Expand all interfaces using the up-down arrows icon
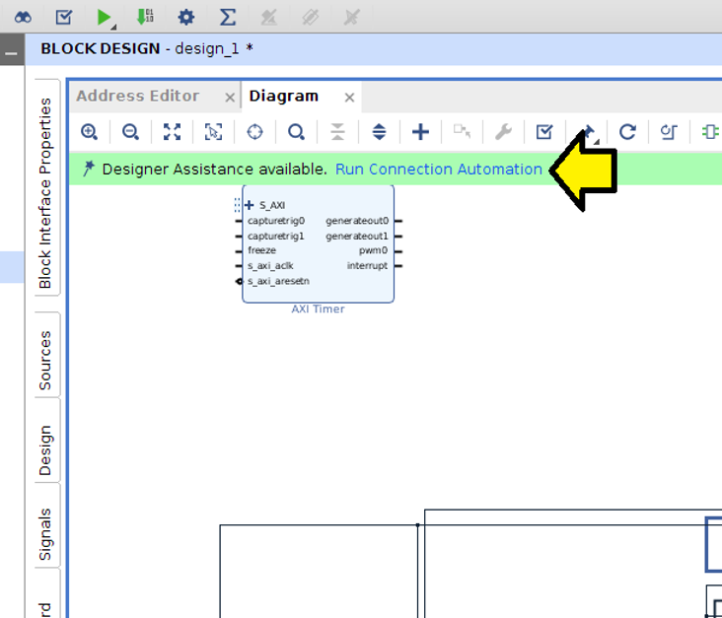This screenshot has width=722, height=618. [x=379, y=132]
